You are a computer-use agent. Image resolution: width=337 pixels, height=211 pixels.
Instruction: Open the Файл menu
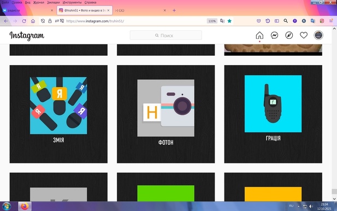pyautogui.click(x=5, y=2)
